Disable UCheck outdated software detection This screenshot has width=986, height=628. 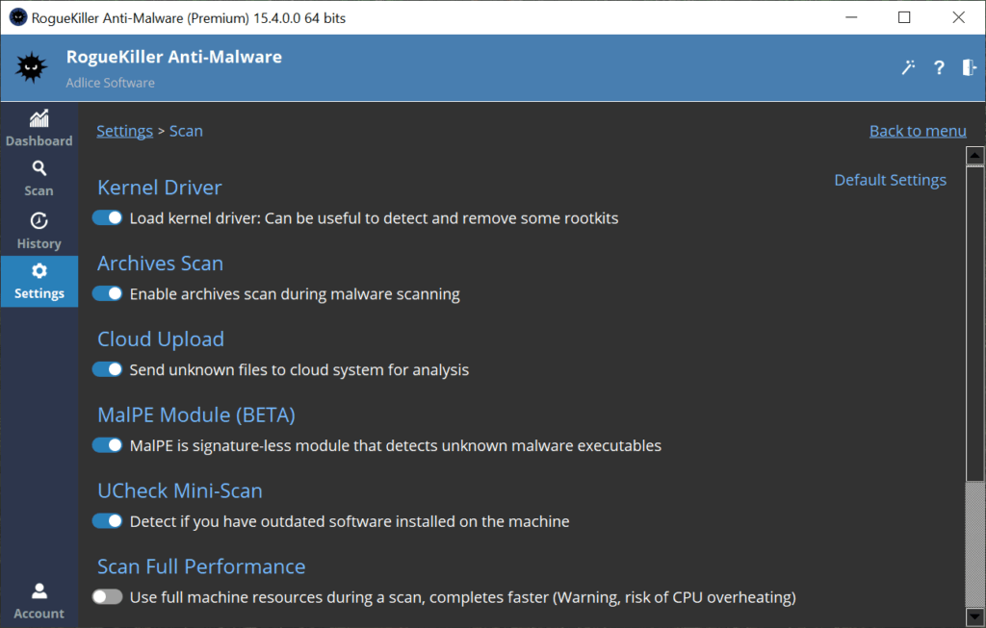tap(108, 521)
